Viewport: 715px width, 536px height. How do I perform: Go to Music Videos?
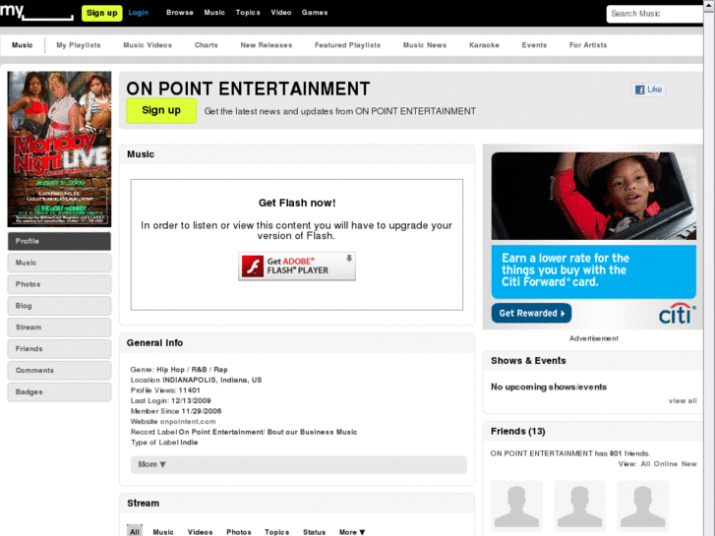(x=148, y=45)
